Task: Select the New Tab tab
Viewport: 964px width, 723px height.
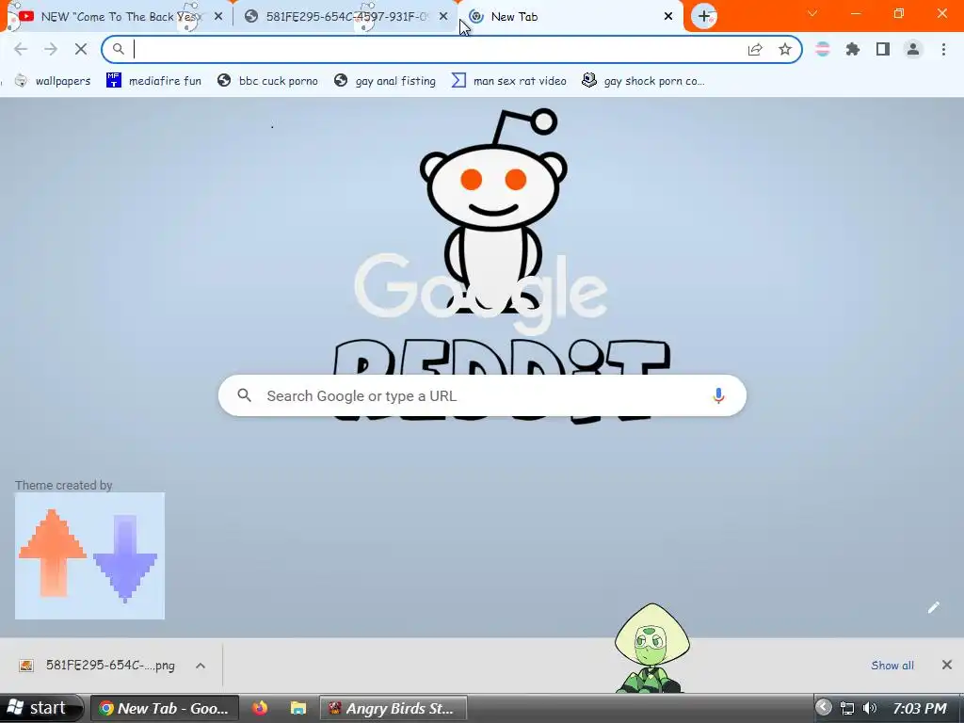Action: (x=571, y=17)
